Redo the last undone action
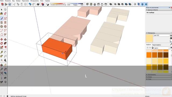 click(34, 4)
